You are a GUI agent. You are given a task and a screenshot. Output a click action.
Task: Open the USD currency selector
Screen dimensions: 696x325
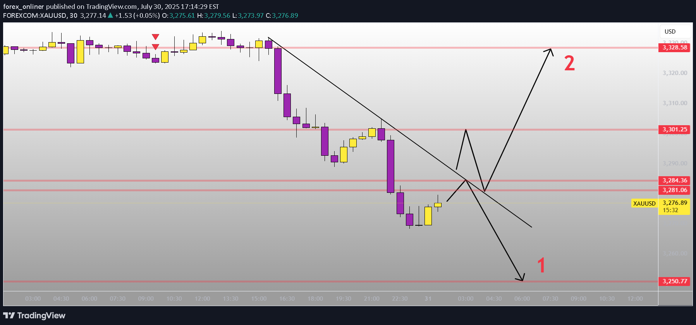[x=675, y=32]
